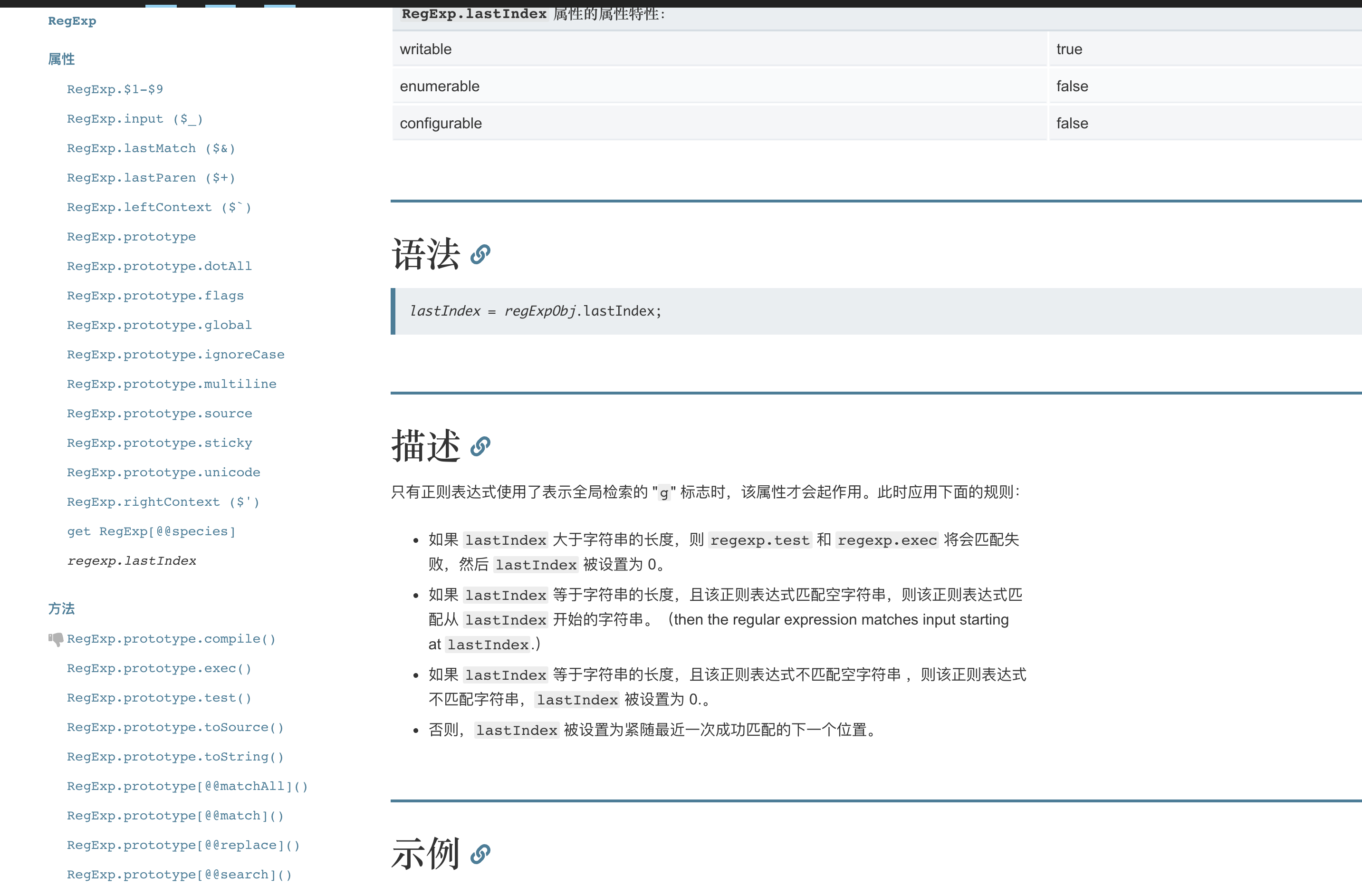Image resolution: width=1362 pixels, height=886 pixels.
Task: Open RegExp.lastMatch ($&) link
Action: tap(151, 148)
